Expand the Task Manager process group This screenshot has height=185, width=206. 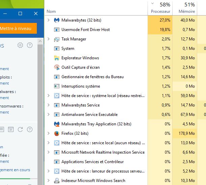49,39
